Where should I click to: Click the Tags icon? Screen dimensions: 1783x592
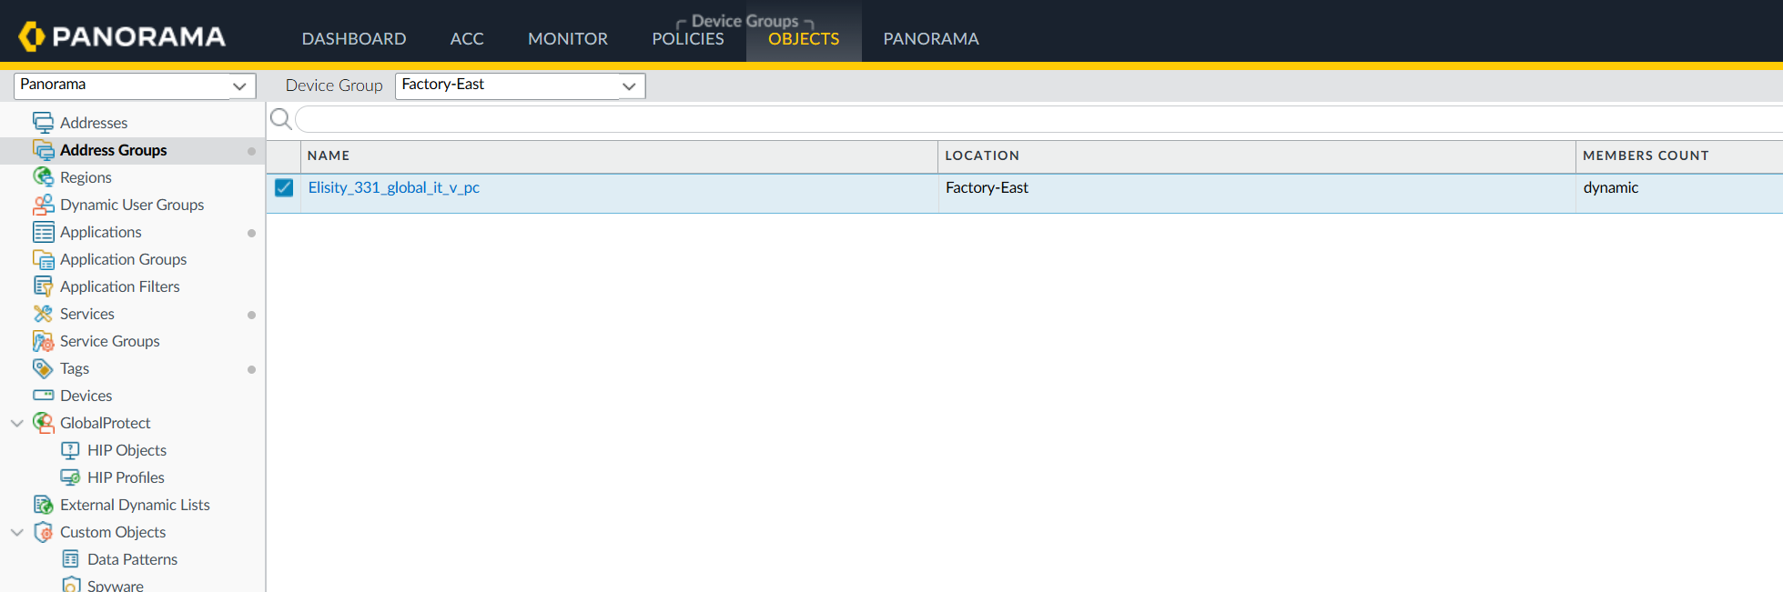click(43, 368)
